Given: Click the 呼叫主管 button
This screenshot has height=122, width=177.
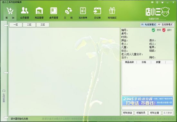Looking at the screenshot, I should click(x=155, y=113).
